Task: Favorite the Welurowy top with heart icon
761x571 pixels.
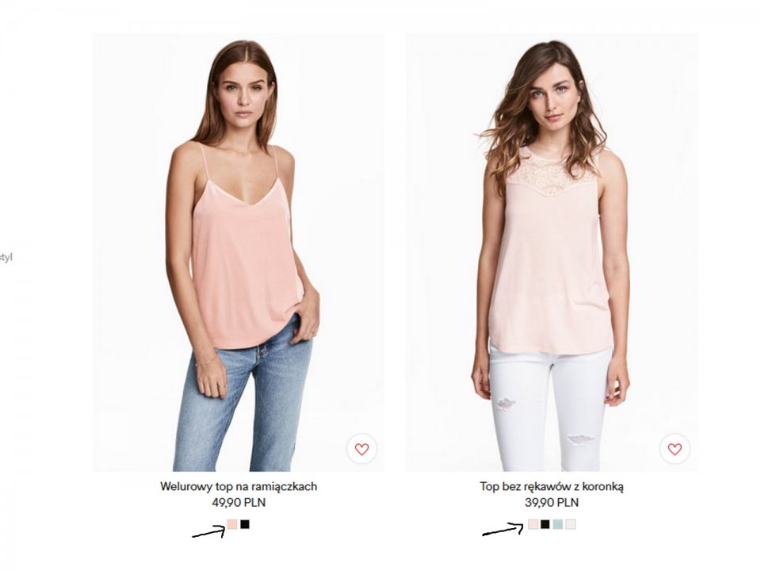Action: pos(361,449)
